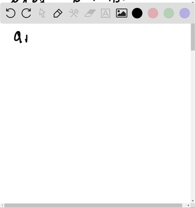Pick the green ink color

tap(169, 13)
